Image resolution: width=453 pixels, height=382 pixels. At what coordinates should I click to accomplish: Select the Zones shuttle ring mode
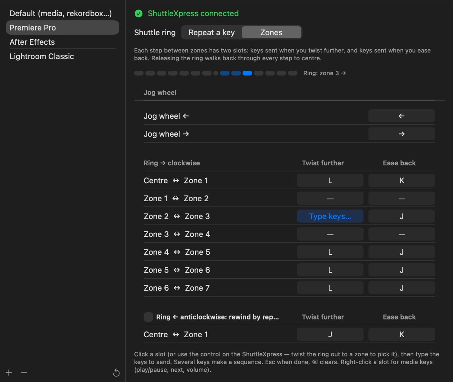pyautogui.click(x=271, y=32)
